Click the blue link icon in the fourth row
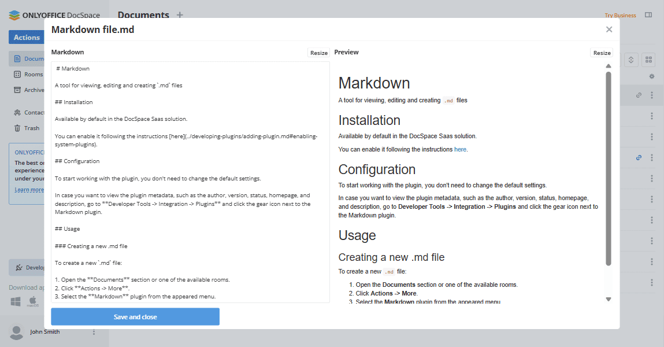The image size is (664, 347). [x=639, y=158]
